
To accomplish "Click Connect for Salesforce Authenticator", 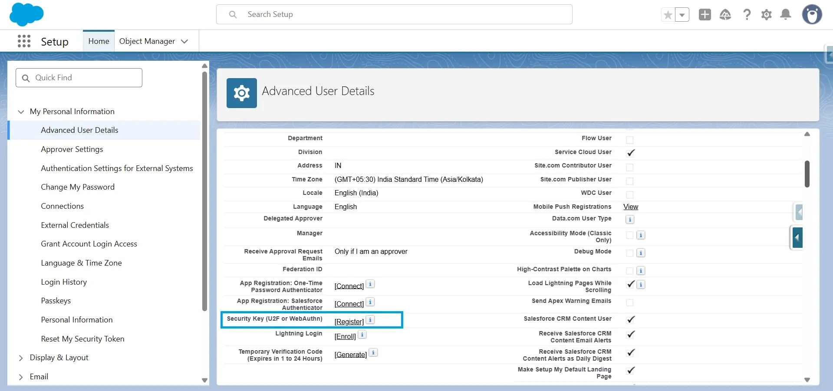I will [x=349, y=304].
